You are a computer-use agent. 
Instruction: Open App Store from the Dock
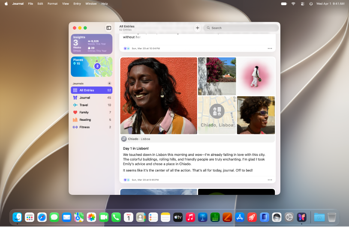[240, 217]
